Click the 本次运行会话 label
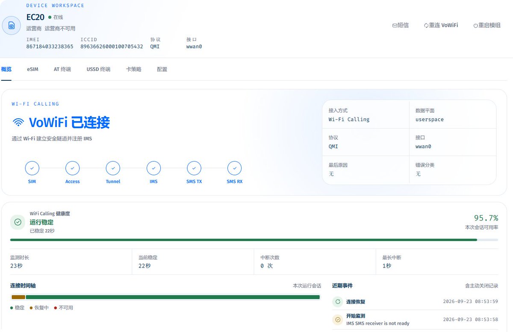The width and height of the screenshot is (513, 332). (307, 285)
